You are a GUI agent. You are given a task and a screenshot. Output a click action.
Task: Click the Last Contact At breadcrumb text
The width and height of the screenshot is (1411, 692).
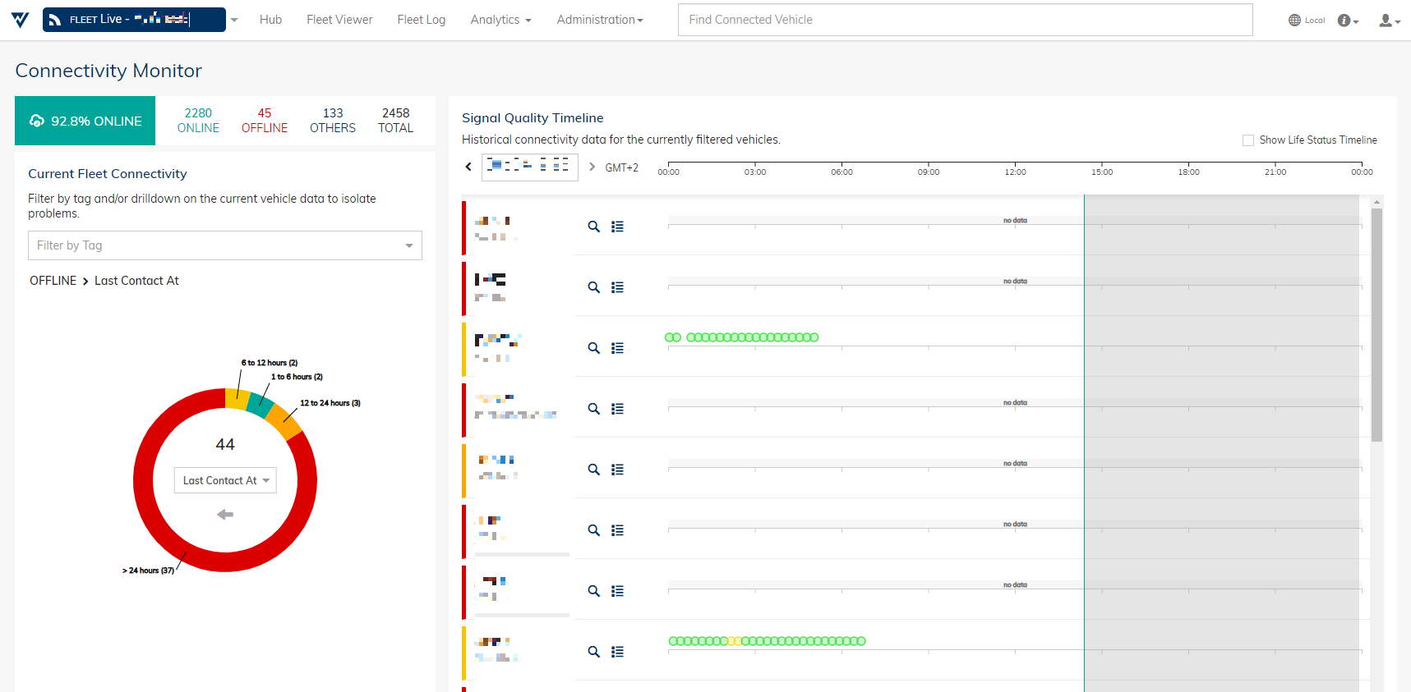click(136, 281)
